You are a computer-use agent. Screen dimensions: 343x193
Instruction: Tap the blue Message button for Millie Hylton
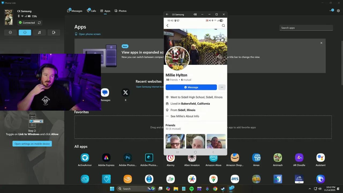click(191, 87)
